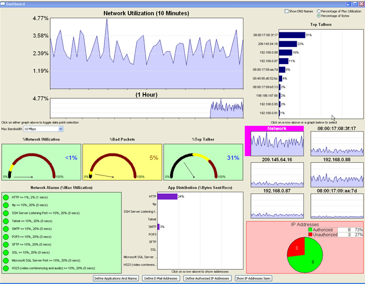Select 192.168.0.88 row in Top Talkers
This screenshot has width=365, height=284.
click(285, 52)
